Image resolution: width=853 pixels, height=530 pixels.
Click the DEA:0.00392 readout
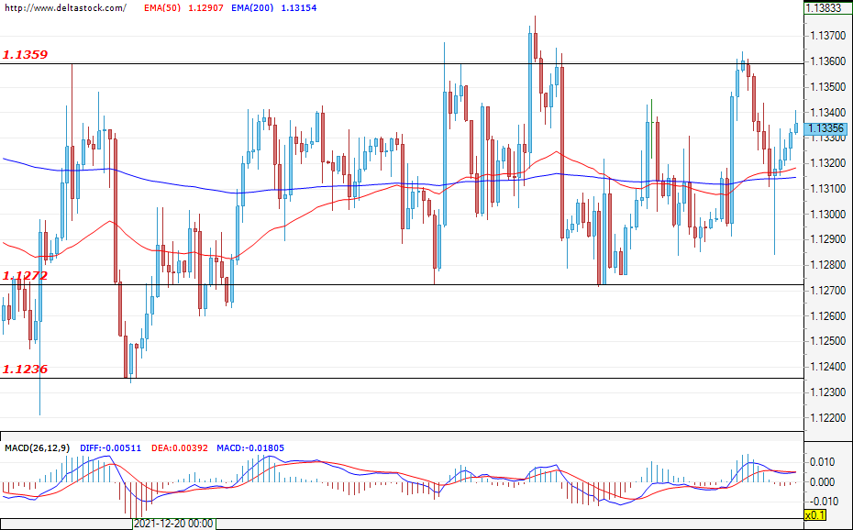click(x=180, y=448)
